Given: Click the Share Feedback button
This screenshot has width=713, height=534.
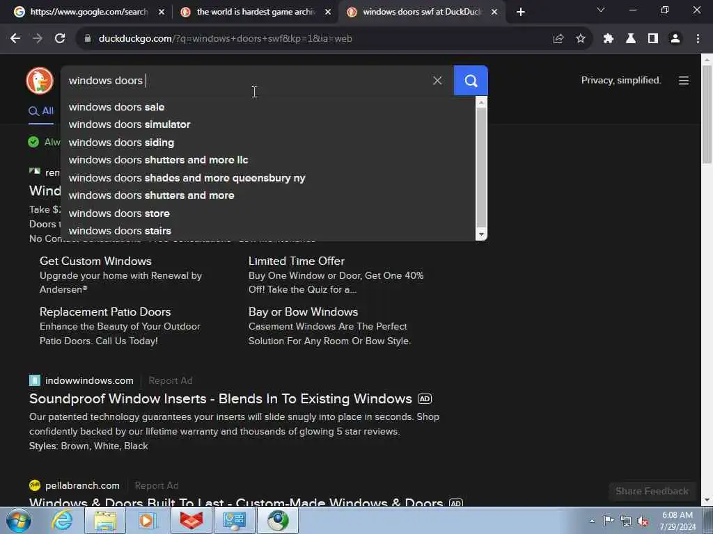Looking at the screenshot, I should coord(652,492).
